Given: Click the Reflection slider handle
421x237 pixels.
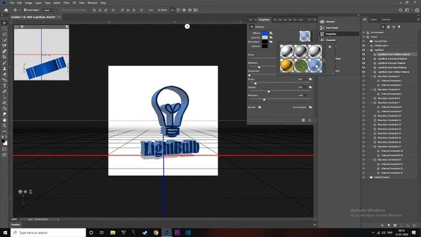Looking at the screenshot, I should (259, 67).
